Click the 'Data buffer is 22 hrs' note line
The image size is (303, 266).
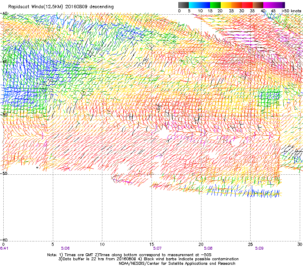coord(148,259)
